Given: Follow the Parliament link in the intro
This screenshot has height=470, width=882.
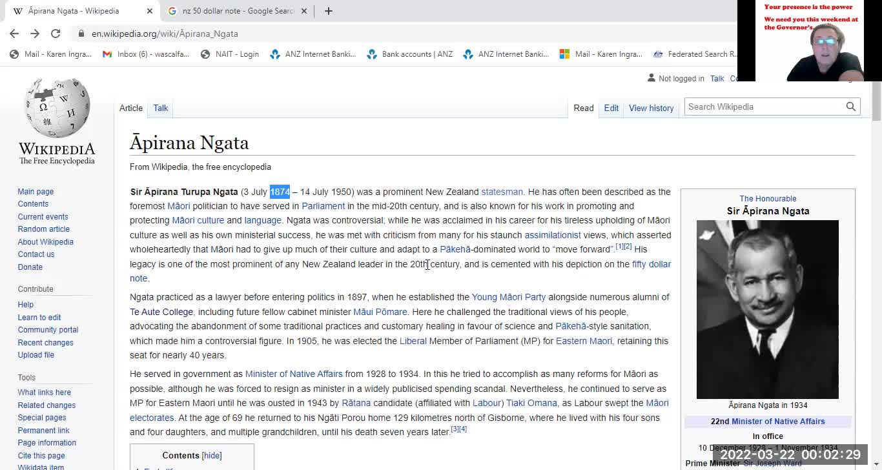Looking at the screenshot, I should tap(323, 206).
